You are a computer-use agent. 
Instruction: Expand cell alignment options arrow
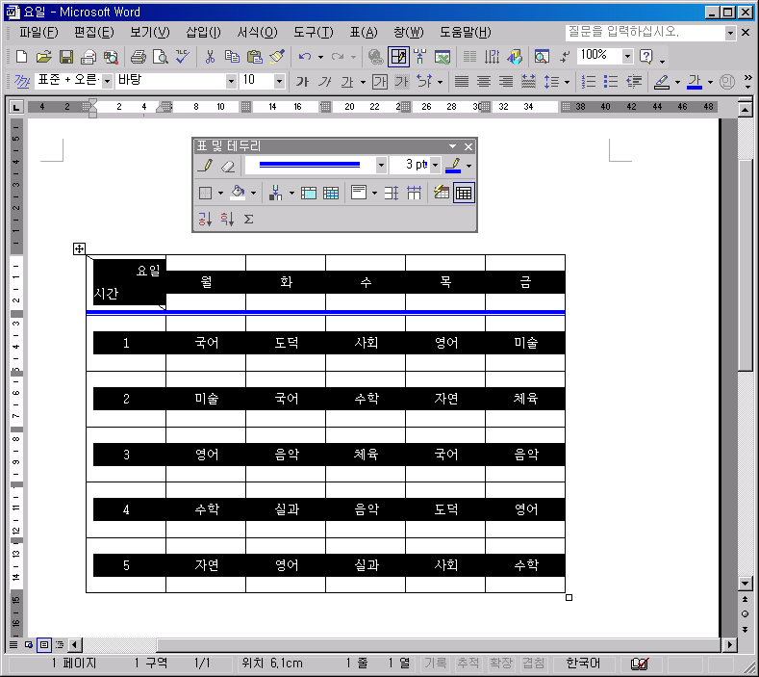coord(374,194)
